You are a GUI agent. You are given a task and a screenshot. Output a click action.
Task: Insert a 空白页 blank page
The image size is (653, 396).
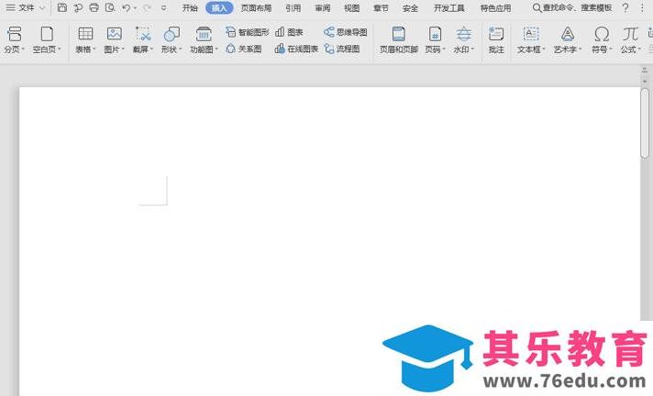47,40
